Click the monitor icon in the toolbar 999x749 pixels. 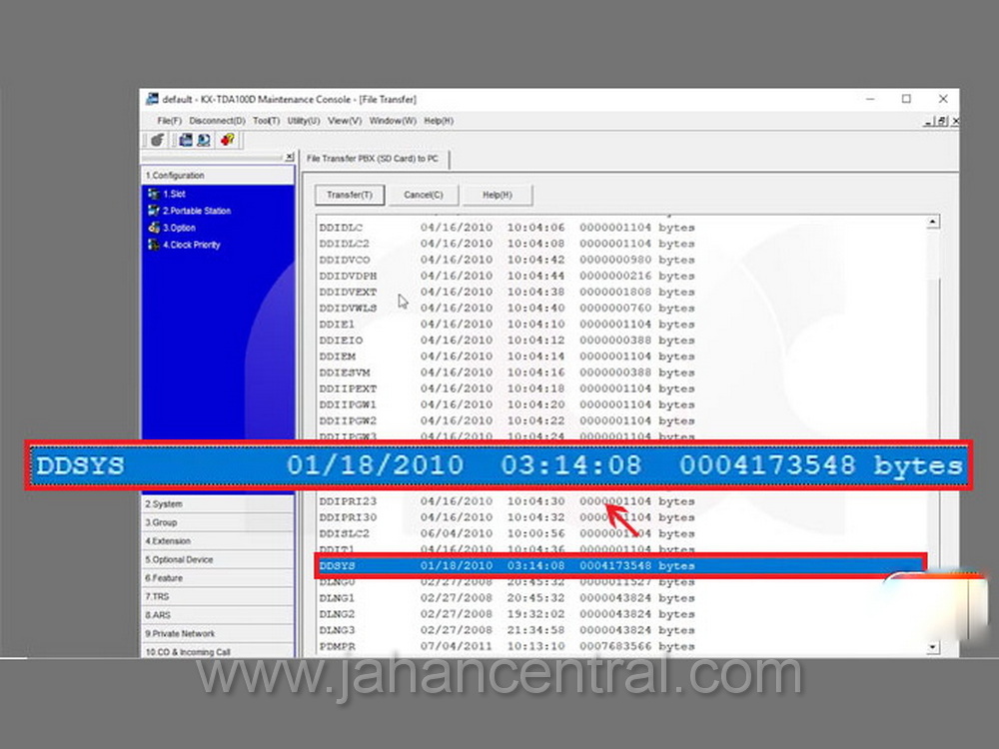(x=204, y=140)
